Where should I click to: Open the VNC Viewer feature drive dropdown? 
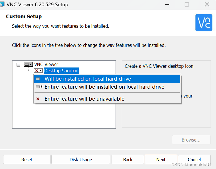click(x=28, y=64)
